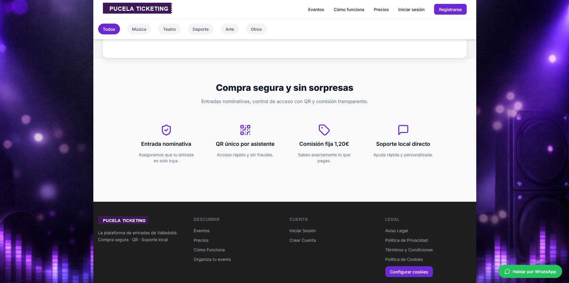Choose the Otros category filter
Image resolution: width=569 pixels, height=283 pixels.
(256, 29)
